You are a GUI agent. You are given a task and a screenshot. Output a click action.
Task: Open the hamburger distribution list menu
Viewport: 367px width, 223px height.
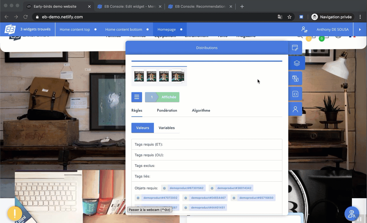(x=137, y=97)
